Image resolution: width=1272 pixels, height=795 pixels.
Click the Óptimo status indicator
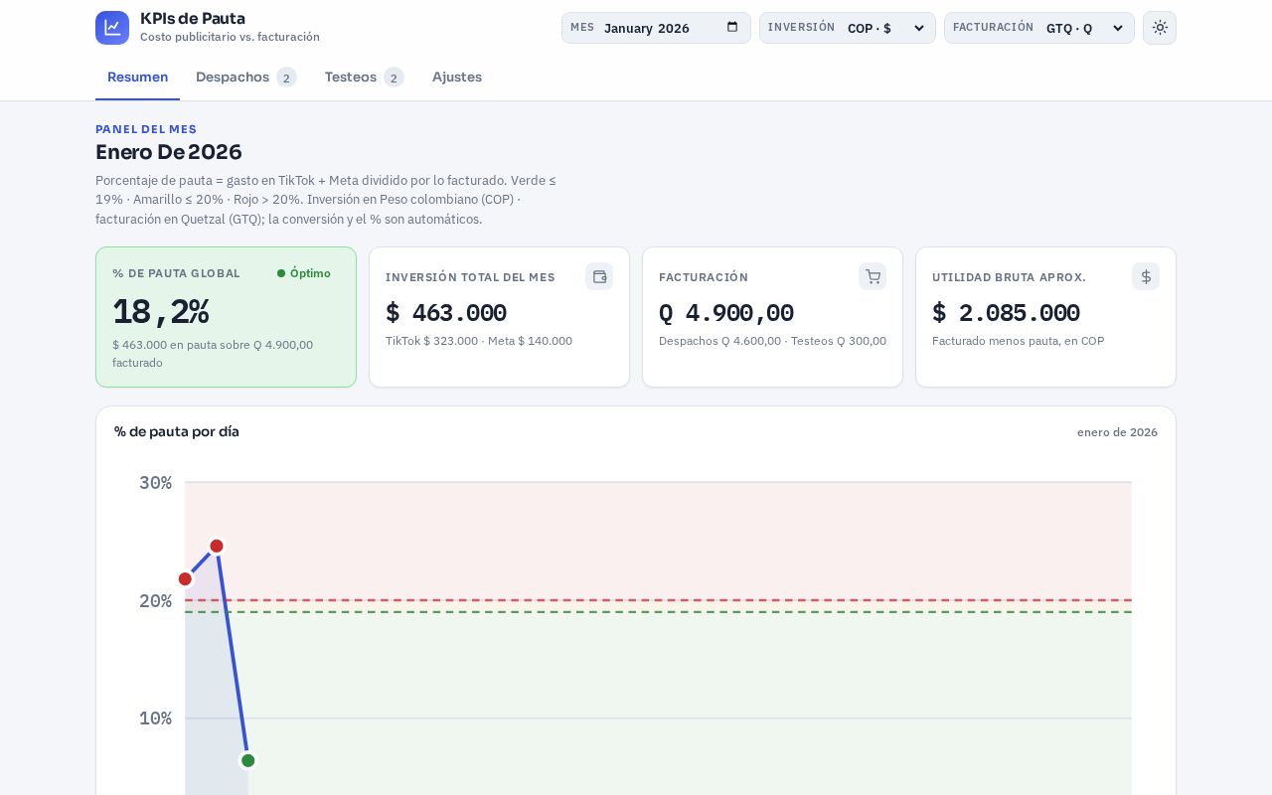point(304,273)
